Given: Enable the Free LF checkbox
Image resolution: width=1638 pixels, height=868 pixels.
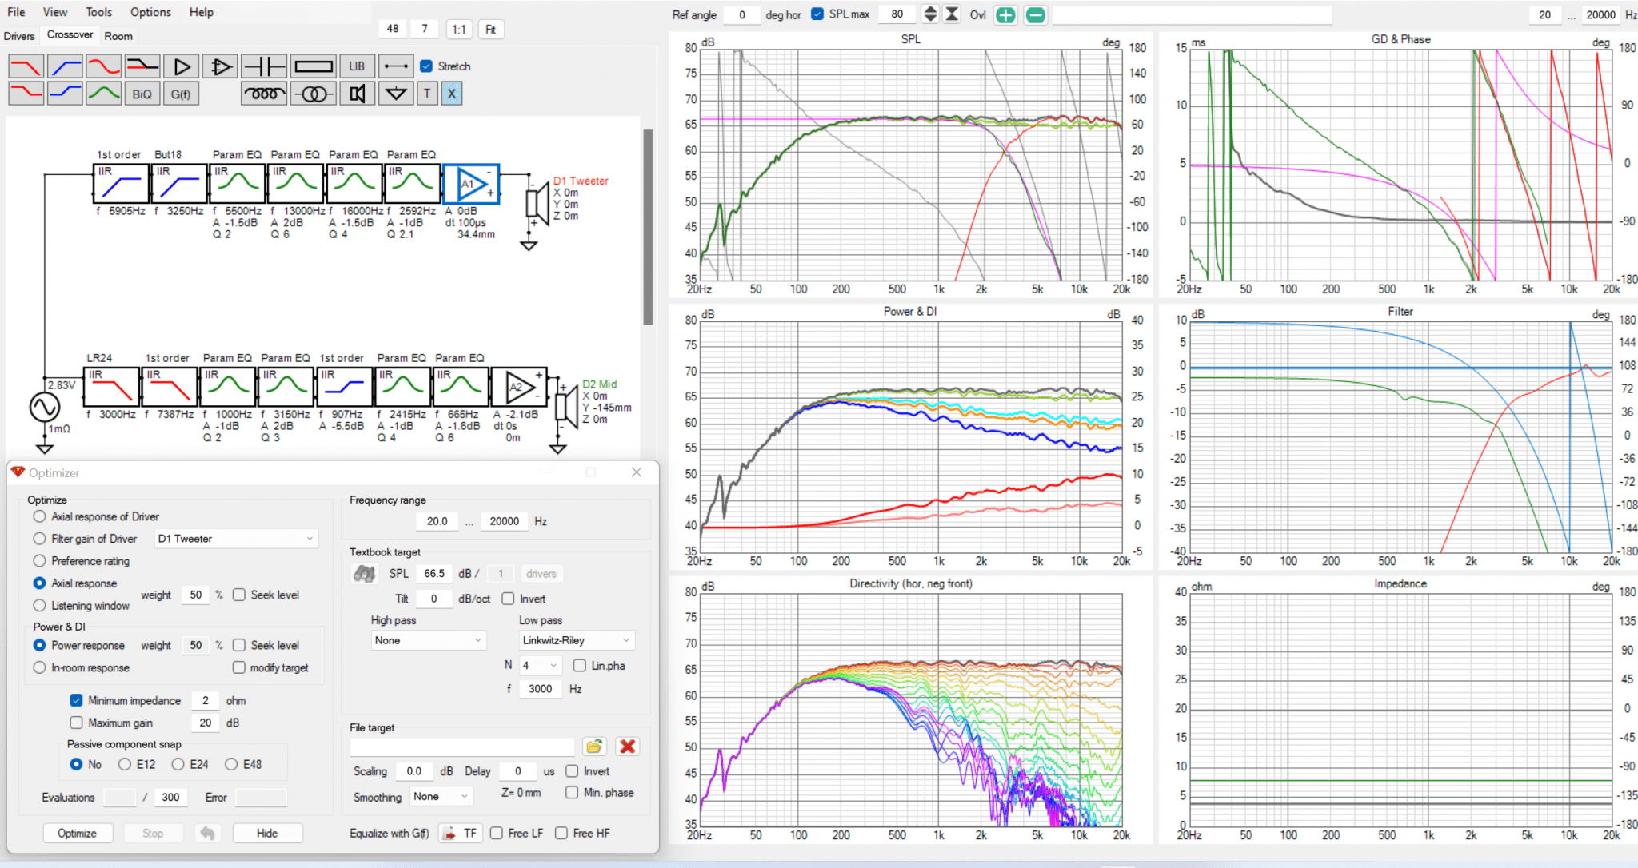Looking at the screenshot, I should click(x=497, y=833).
